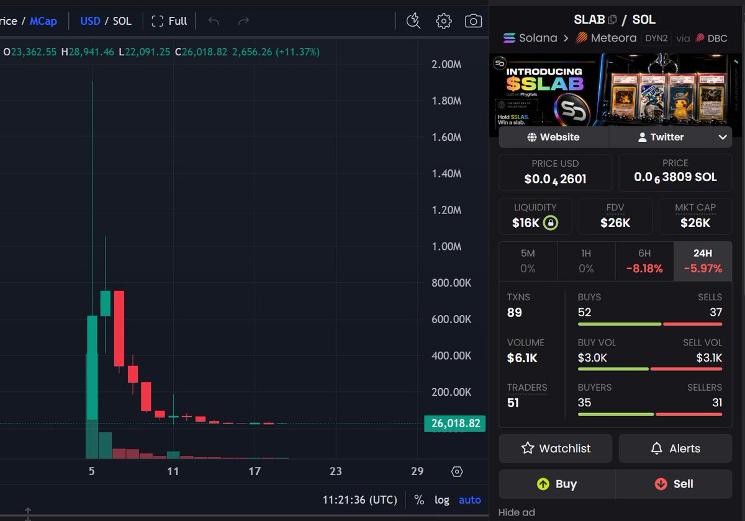Click the OHLC close value C26,018.82
The width and height of the screenshot is (745, 521).
pyautogui.click(x=202, y=52)
